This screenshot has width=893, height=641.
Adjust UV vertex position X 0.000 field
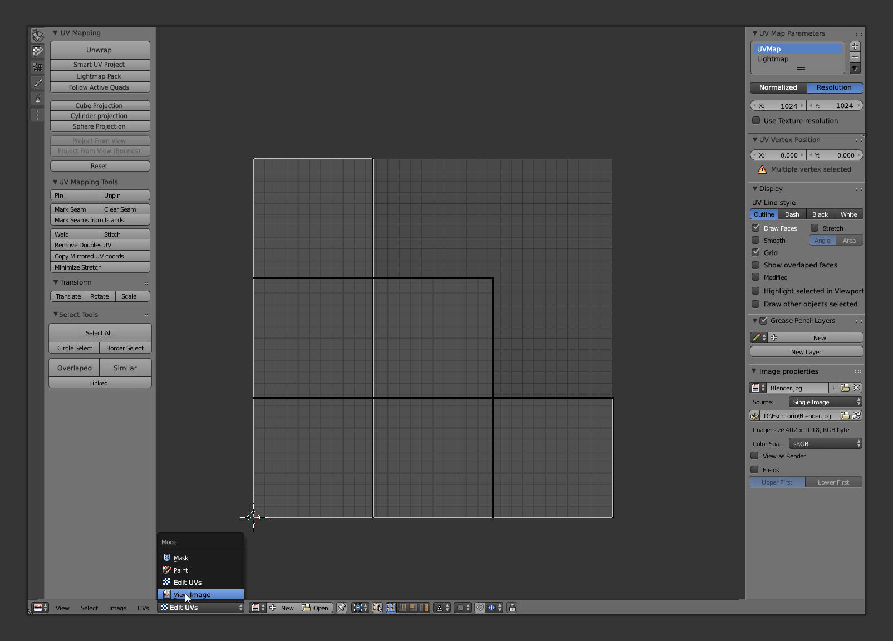pos(778,155)
